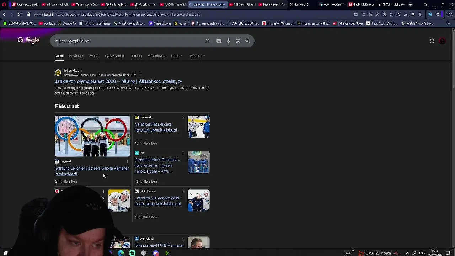Image resolution: width=455 pixels, height=256 pixels.
Task: Click the Yle article thumbnail image
Action: 199,162
